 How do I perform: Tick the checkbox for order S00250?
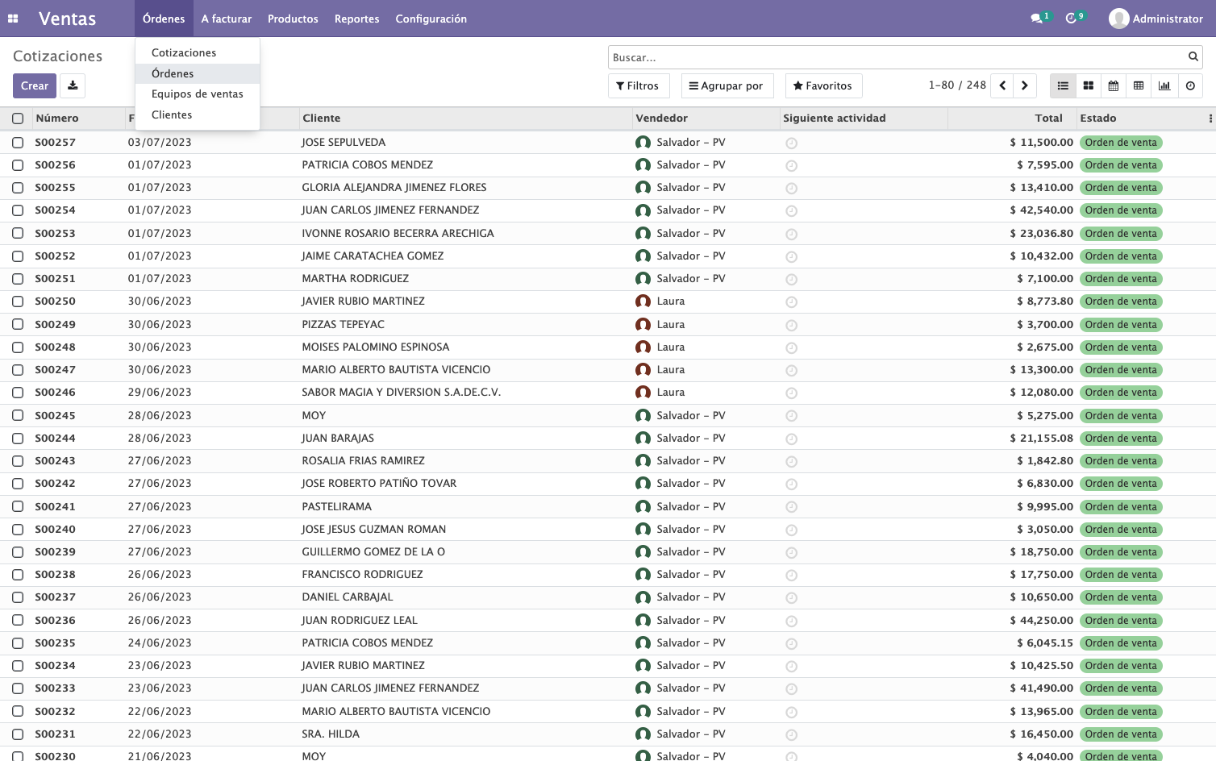pyautogui.click(x=18, y=301)
